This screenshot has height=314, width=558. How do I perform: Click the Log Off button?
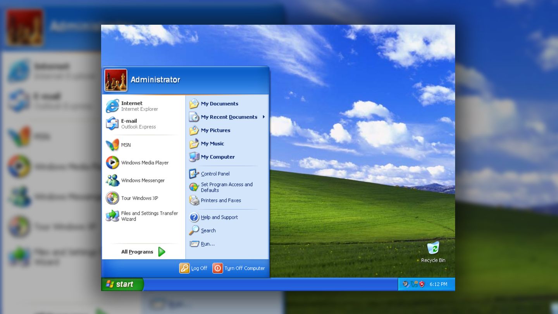(x=194, y=268)
